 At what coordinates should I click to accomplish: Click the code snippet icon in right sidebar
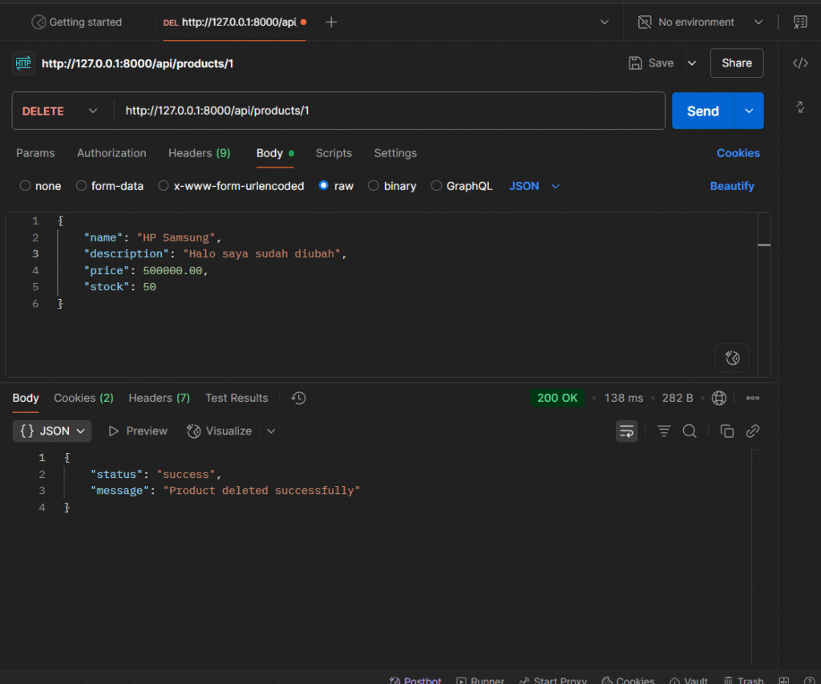coord(799,63)
